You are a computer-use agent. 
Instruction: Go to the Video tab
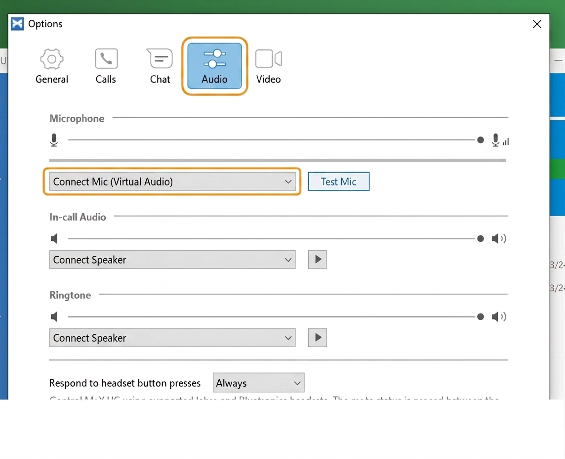coord(269,66)
